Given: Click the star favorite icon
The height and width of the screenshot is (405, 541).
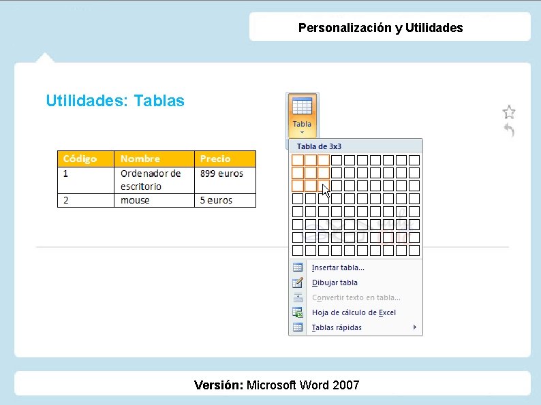Looking at the screenshot, I should [x=509, y=112].
